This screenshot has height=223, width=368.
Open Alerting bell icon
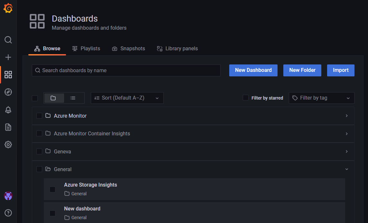[8, 110]
